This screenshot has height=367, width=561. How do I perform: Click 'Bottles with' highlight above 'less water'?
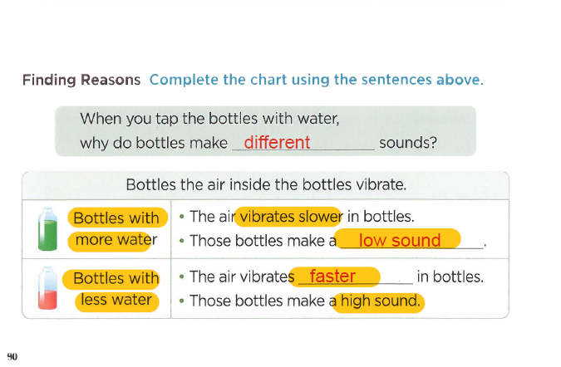[111, 279]
